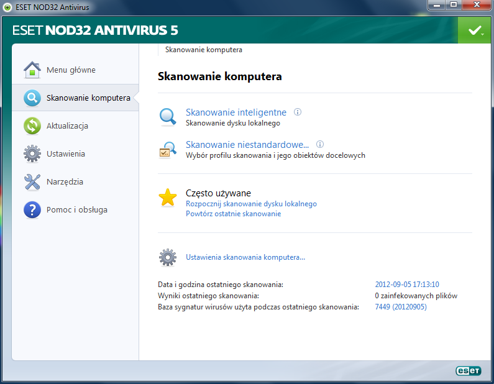Click Powtórz ostatnie skanowanie link
The width and height of the screenshot is (494, 384).
coord(233,214)
